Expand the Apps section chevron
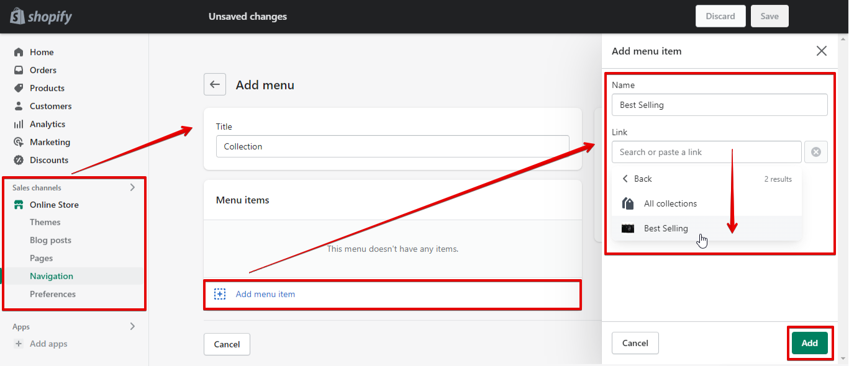 click(x=132, y=326)
